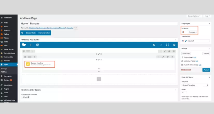Image resolution: width=214 pixels, height=114 pixels.
Task: Edit outer column pencil icon
Action: pyautogui.click(x=99, y=54)
